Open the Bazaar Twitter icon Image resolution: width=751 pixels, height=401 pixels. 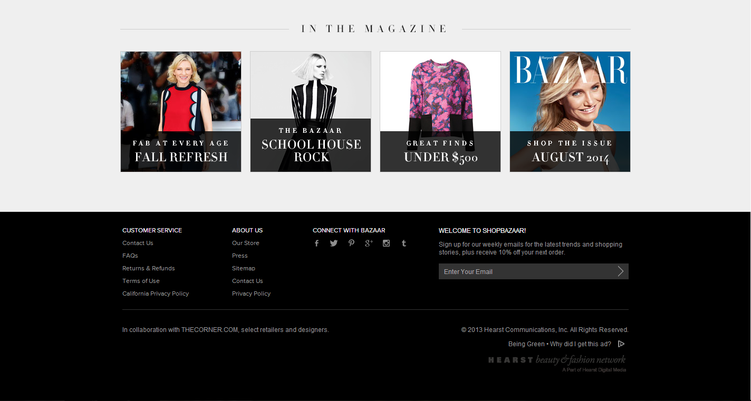[x=334, y=243]
